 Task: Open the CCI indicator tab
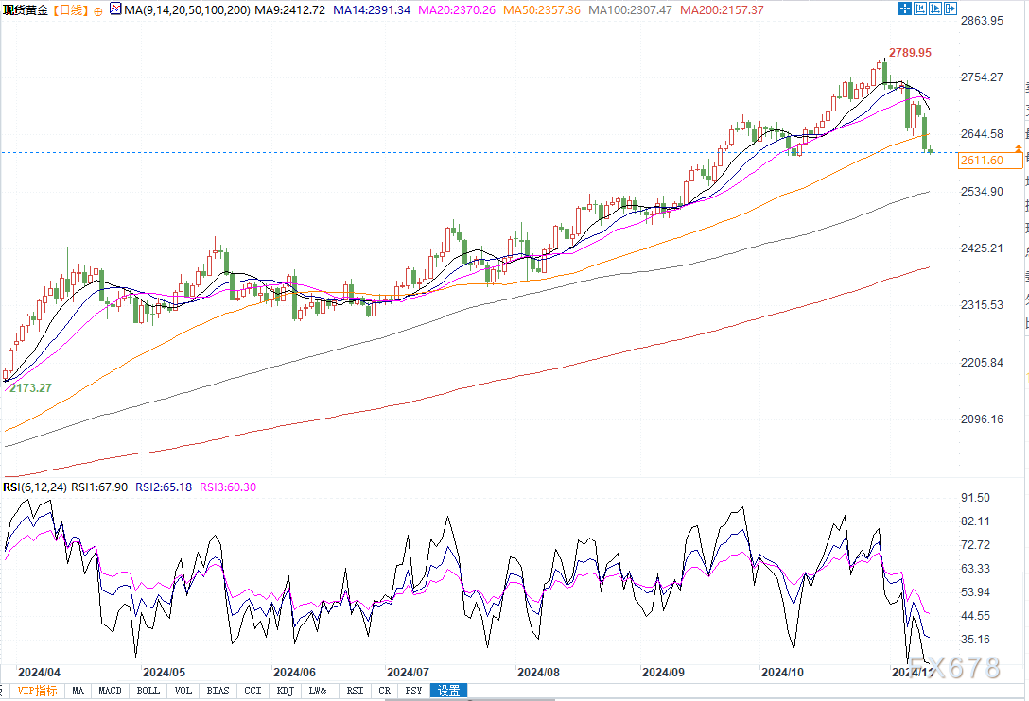point(253,691)
